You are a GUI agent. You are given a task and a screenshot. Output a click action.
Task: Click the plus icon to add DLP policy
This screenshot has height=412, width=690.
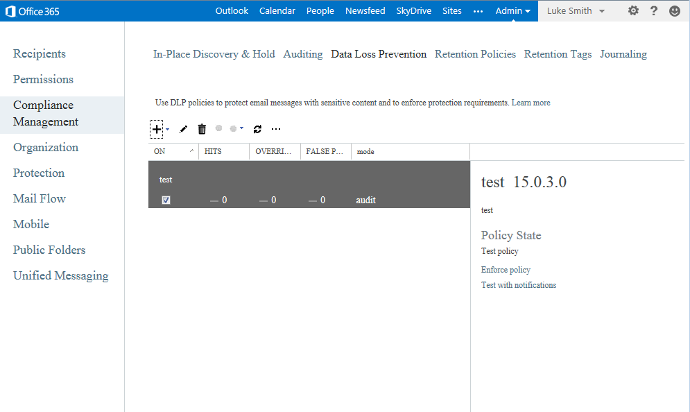tap(157, 129)
